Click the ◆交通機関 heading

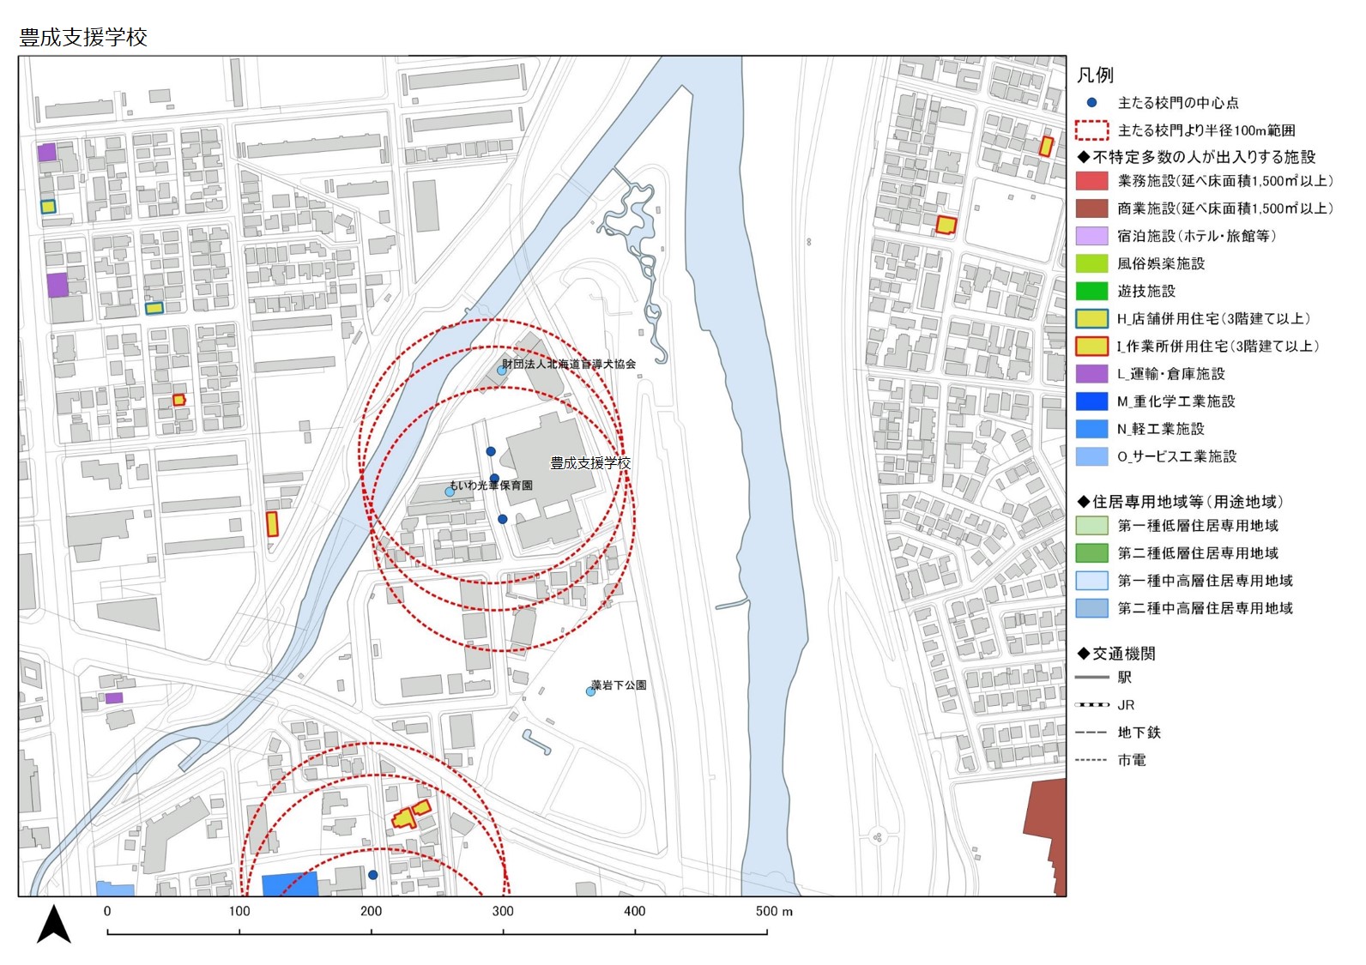point(1116,654)
